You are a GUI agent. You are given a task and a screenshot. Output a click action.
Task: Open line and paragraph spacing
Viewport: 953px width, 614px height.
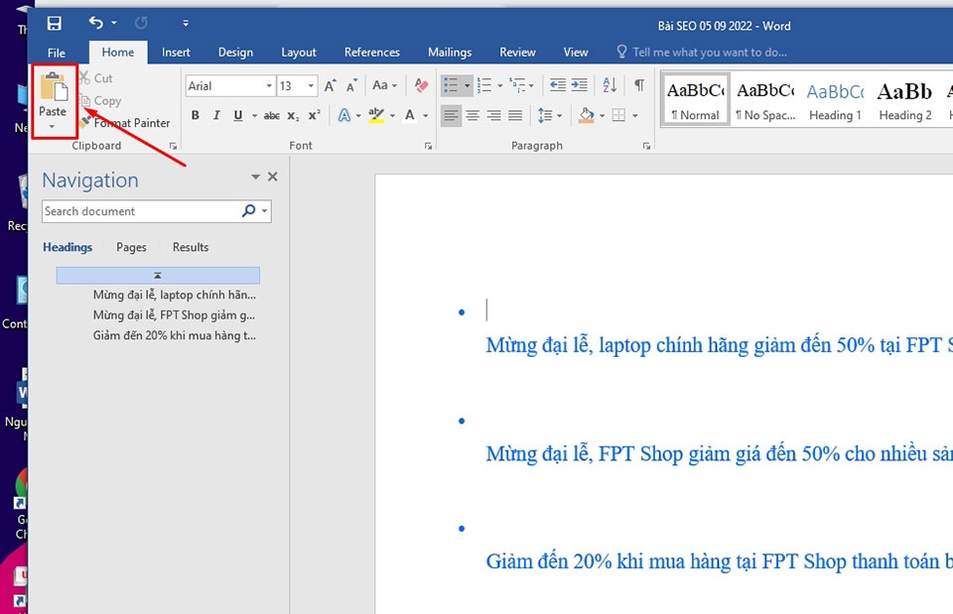click(545, 115)
